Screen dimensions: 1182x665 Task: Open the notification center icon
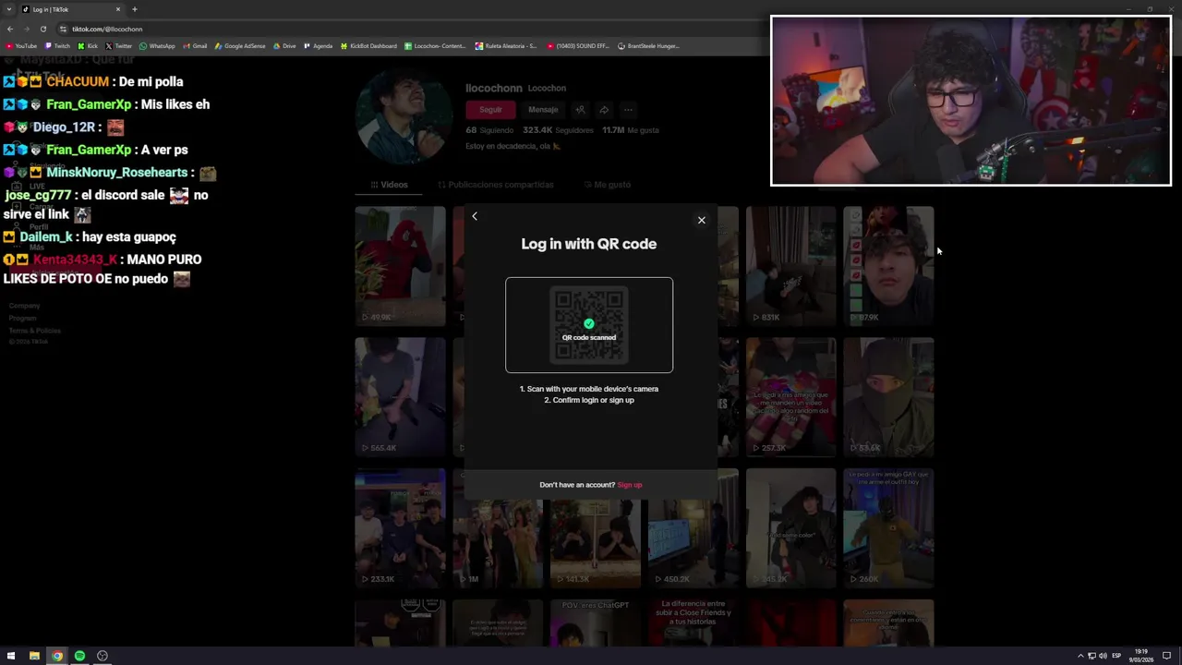pos(1166,656)
